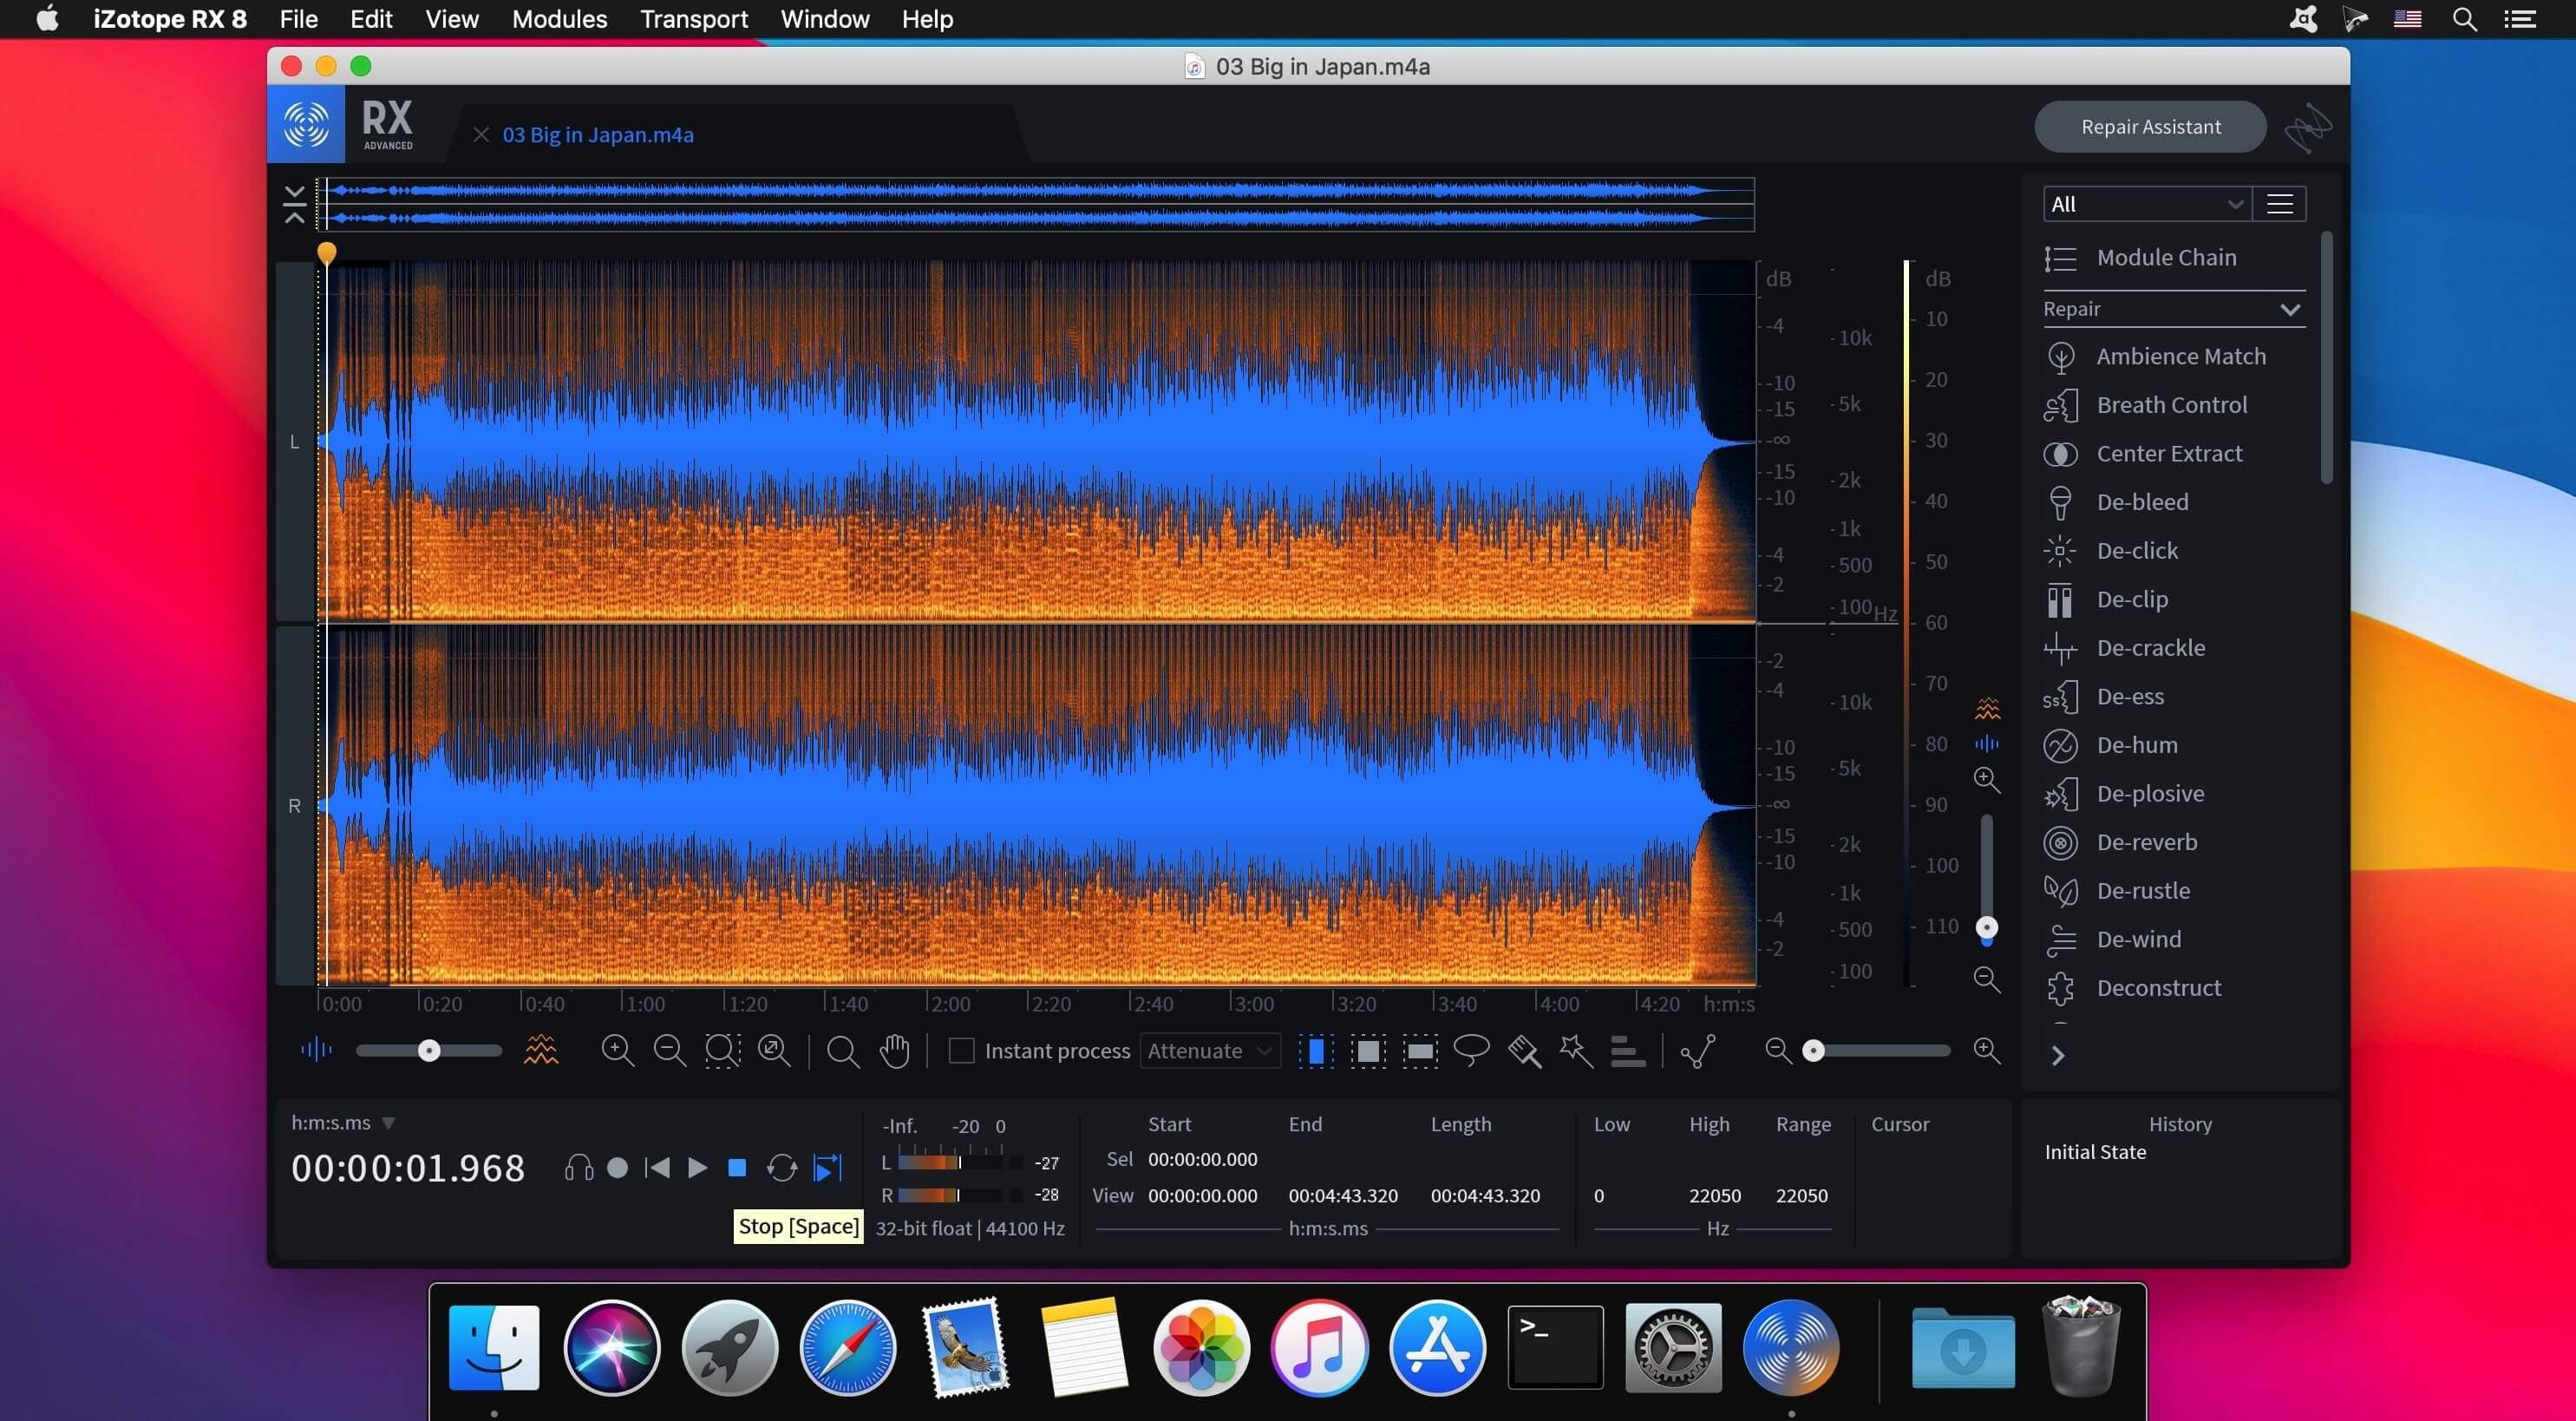This screenshot has width=2576, height=1421.
Task: Expand the All module filter dropdown
Action: (x=2146, y=204)
